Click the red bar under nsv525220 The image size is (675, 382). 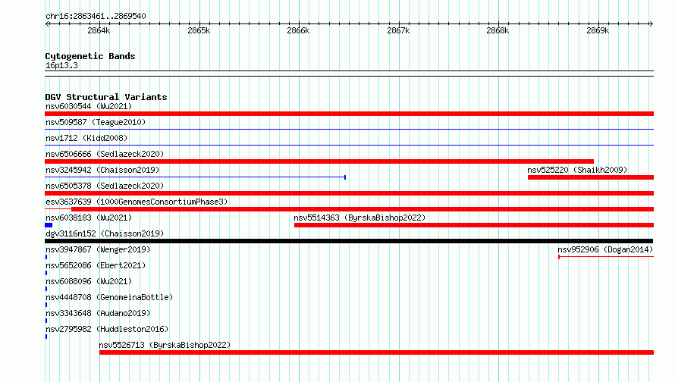pyautogui.click(x=591, y=177)
